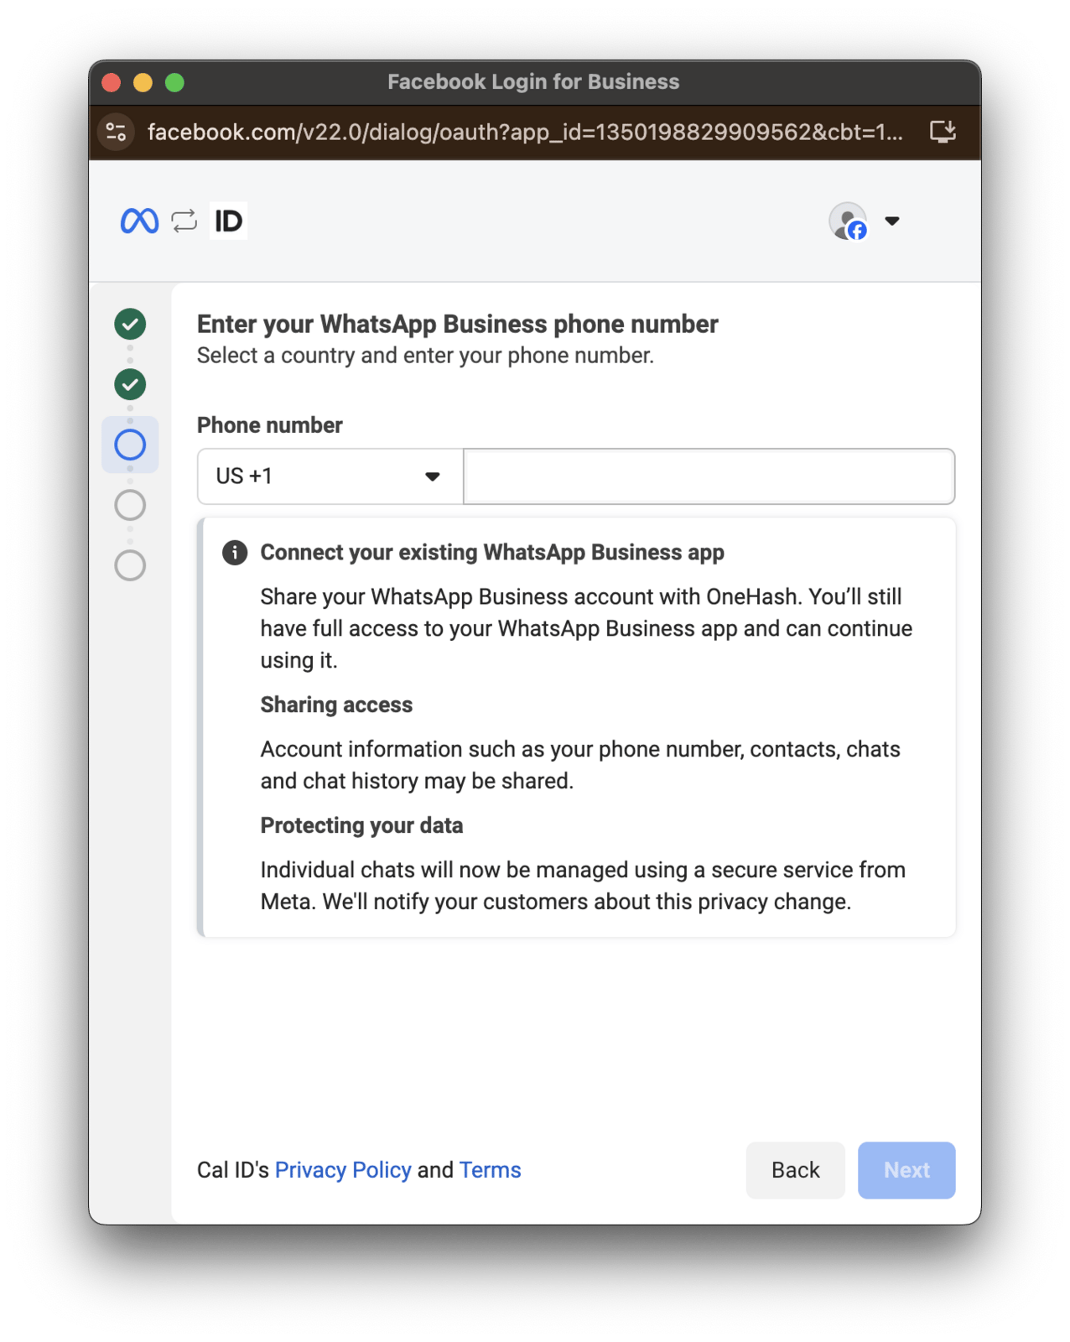Open Cal ID's Privacy Policy link
The width and height of the screenshot is (1070, 1342).
click(x=343, y=1170)
